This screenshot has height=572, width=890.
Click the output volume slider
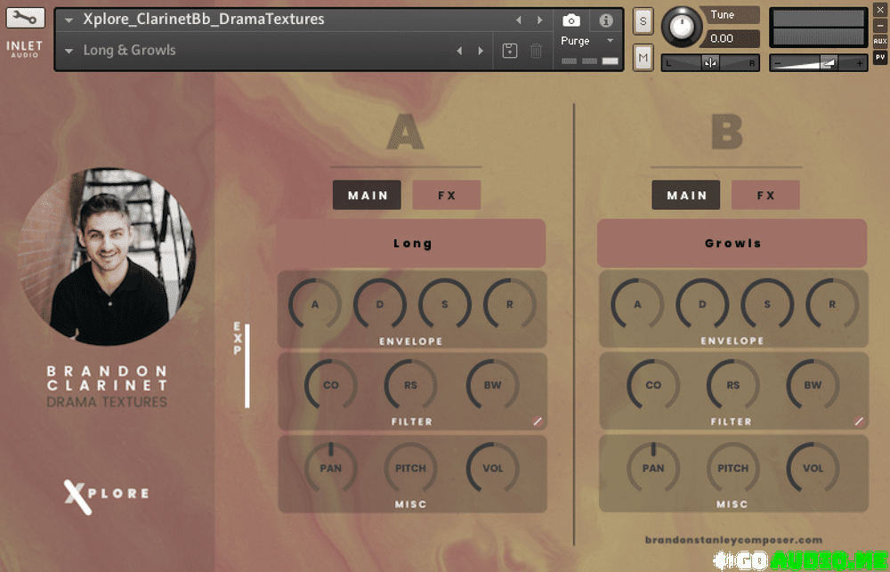point(817,62)
